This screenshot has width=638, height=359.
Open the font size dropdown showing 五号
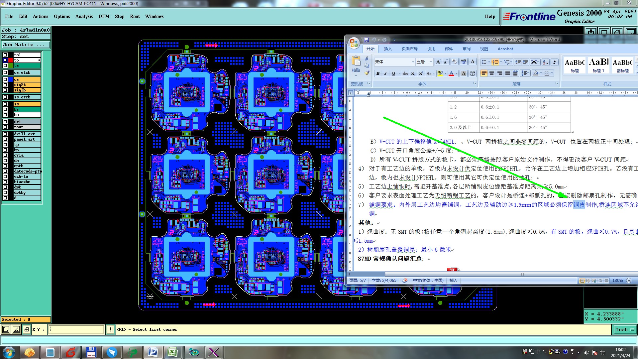pos(431,62)
